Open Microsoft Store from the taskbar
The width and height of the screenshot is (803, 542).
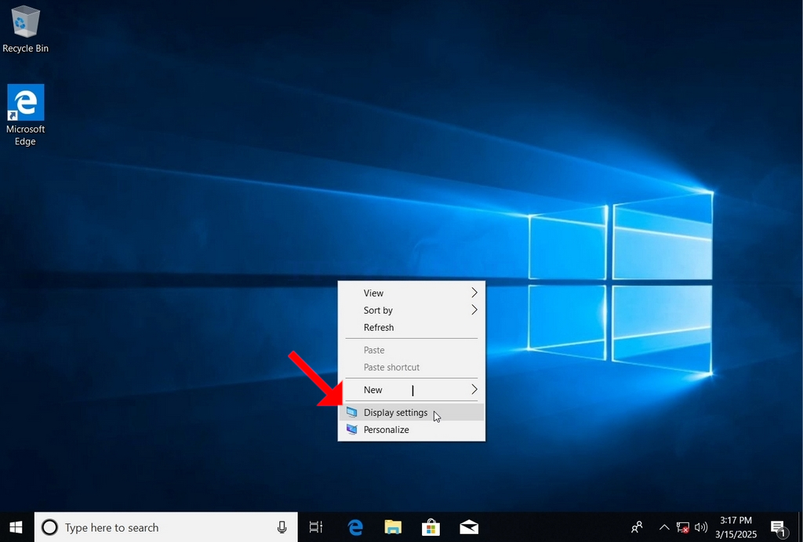431,527
